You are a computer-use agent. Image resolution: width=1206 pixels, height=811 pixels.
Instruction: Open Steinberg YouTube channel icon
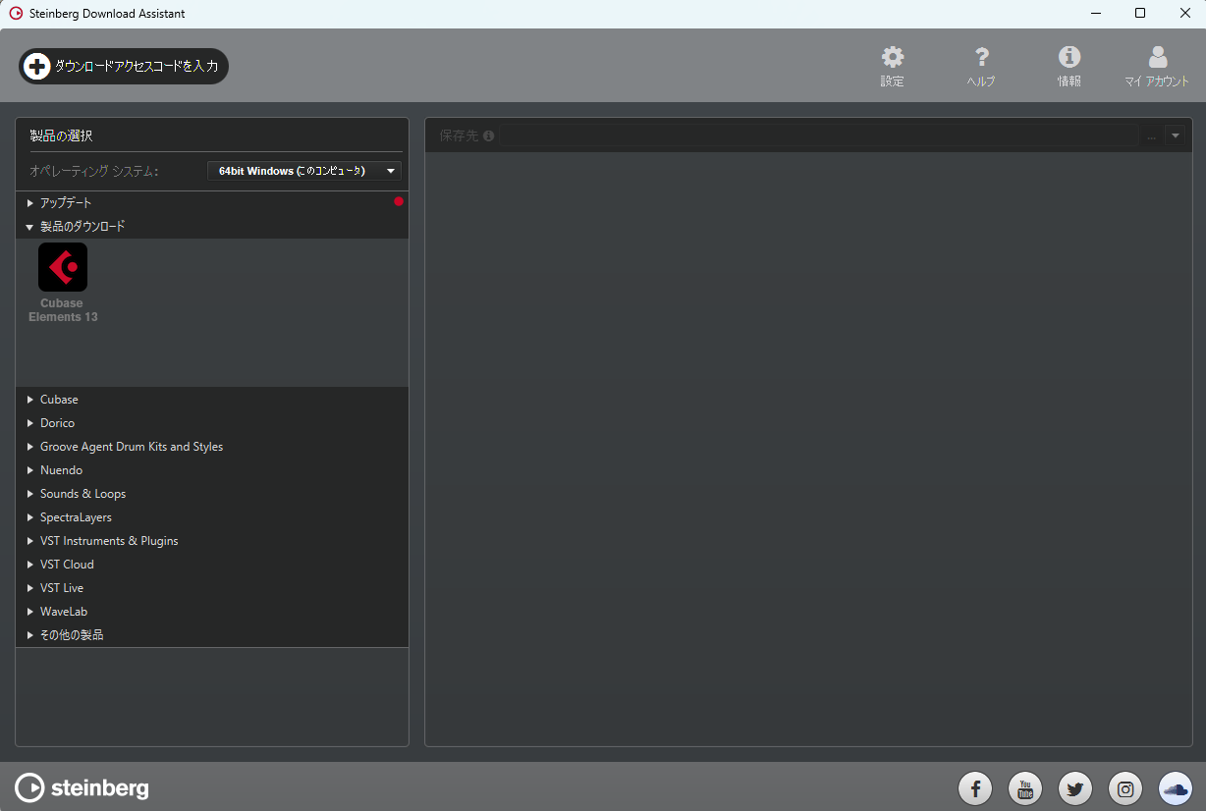tap(1025, 787)
